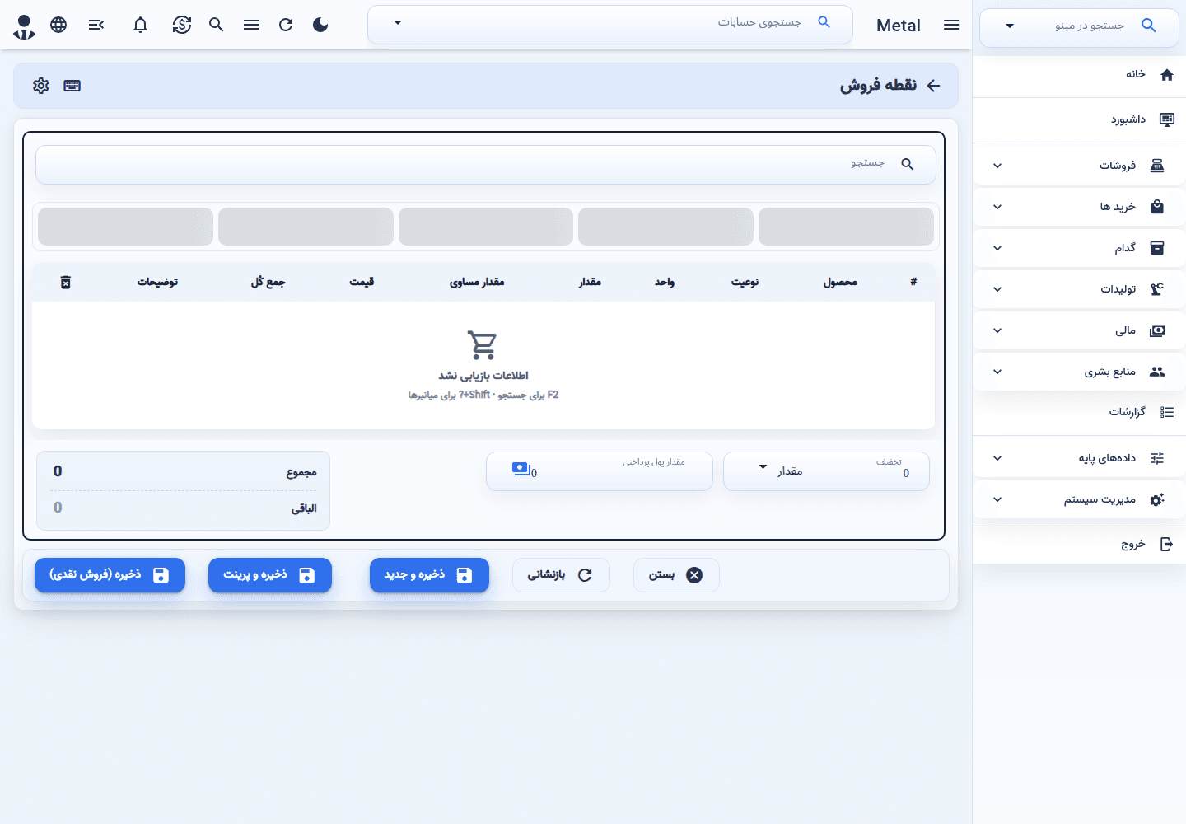Image resolution: width=1186 pixels, height=824 pixels.
Task: Open the account search dropdown arrow
Action: (398, 22)
